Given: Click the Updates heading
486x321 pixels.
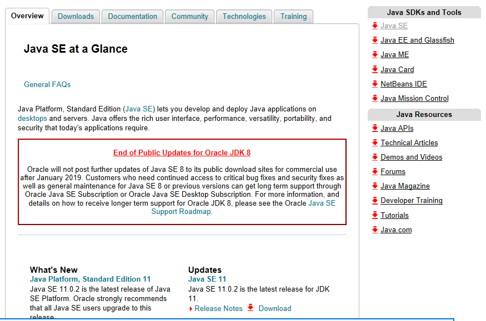Looking at the screenshot, I should (205, 269).
